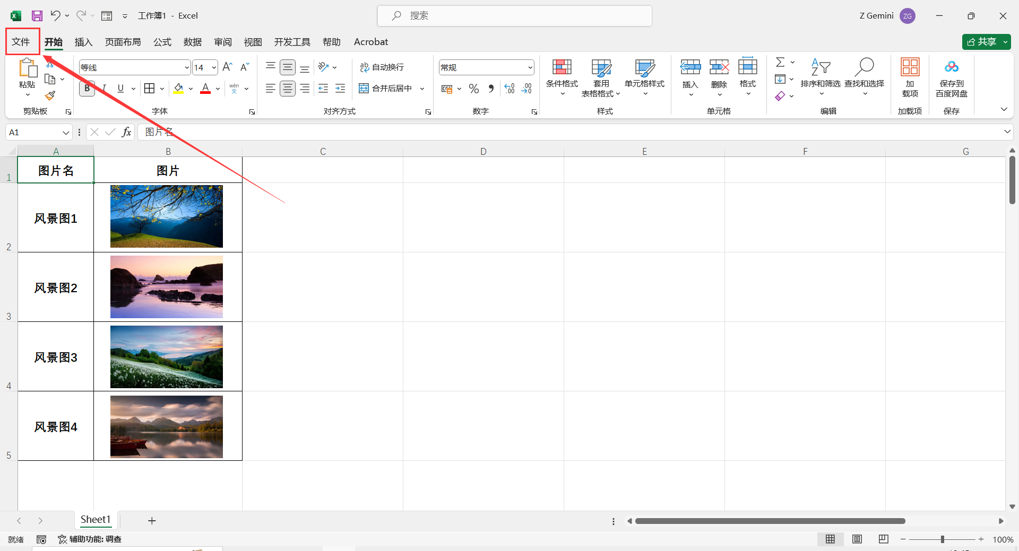
Task: Select the 风景图3 landscape picture
Action: point(167,357)
